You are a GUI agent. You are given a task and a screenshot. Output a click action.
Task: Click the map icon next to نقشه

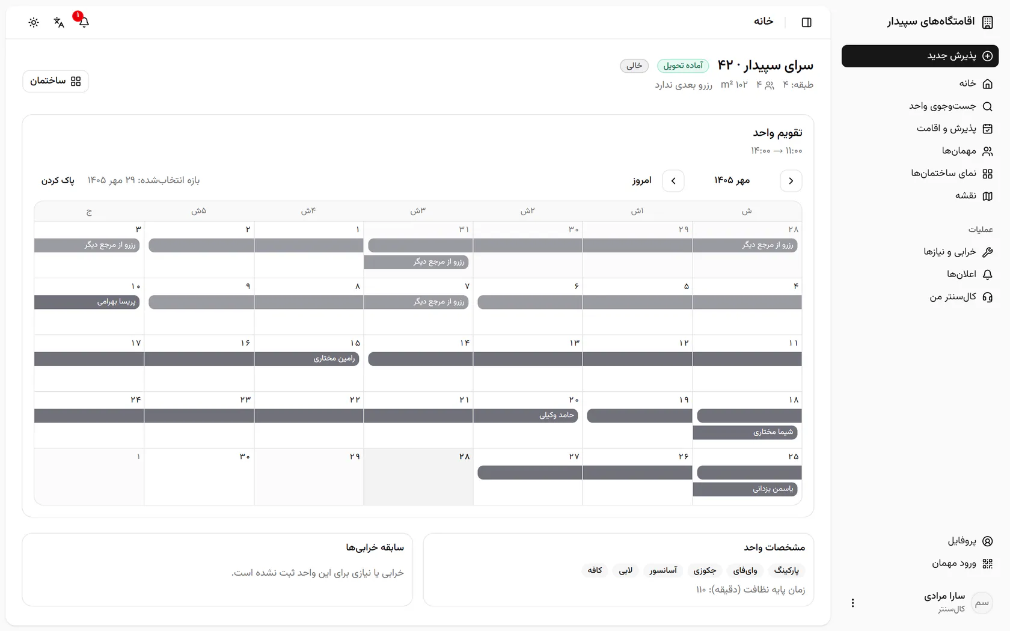coord(987,196)
